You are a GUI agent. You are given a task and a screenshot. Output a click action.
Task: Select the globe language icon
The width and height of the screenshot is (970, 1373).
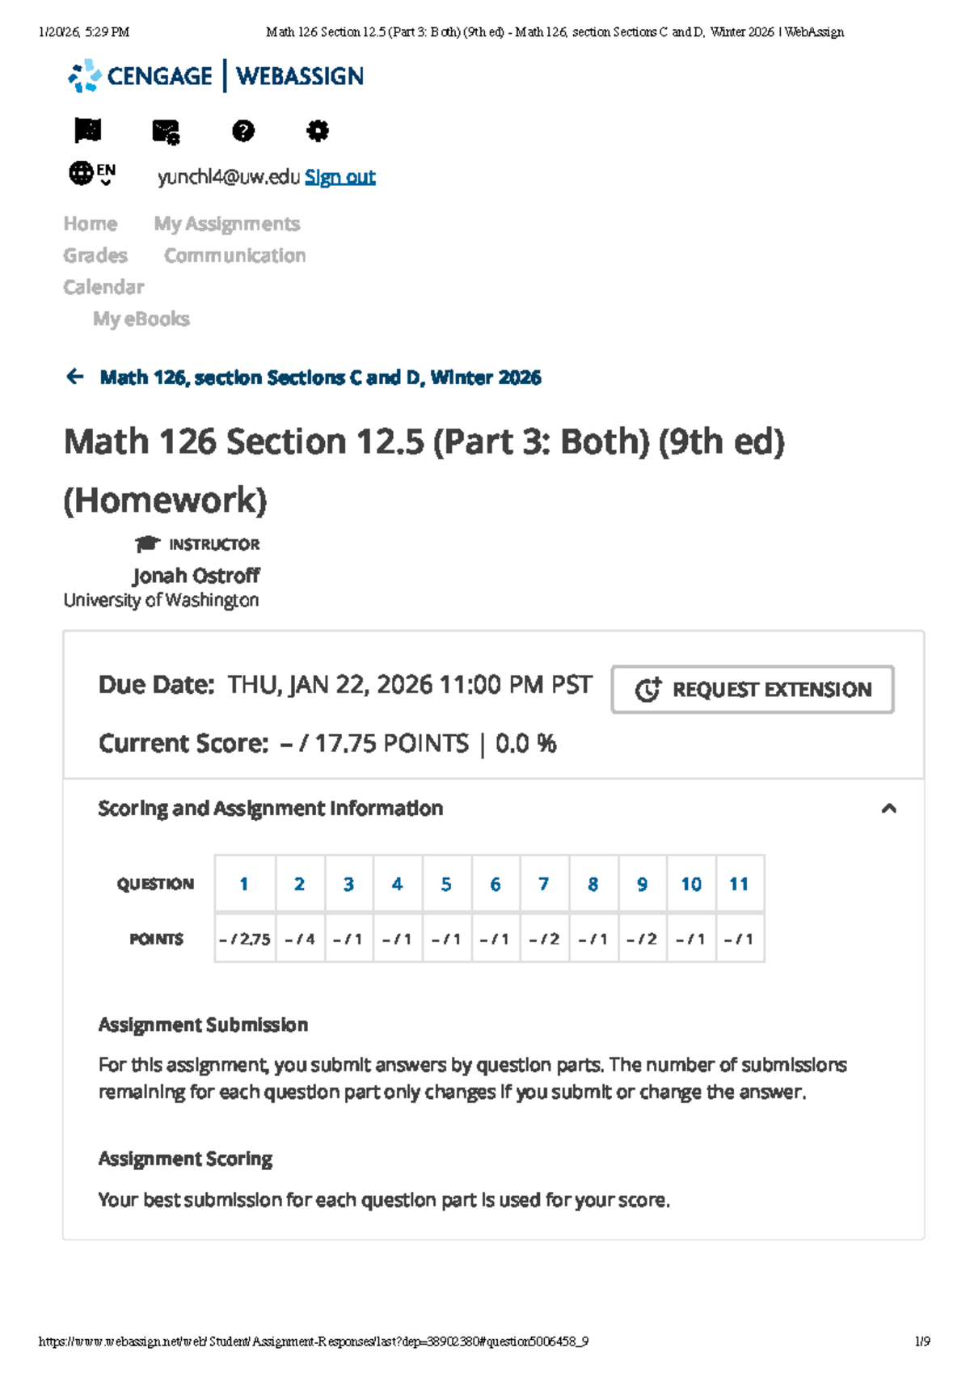click(x=81, y=171)
